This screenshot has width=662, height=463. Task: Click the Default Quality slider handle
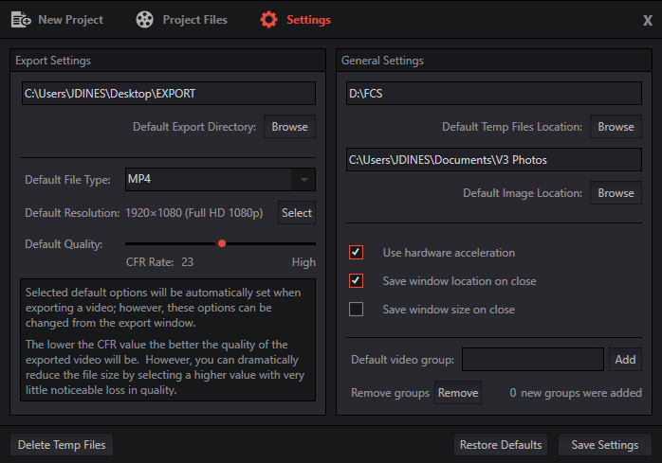click(222, 243)
